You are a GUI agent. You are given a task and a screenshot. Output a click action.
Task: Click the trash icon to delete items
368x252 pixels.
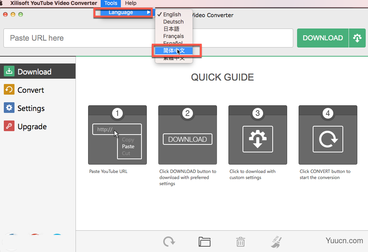click(x=240, y=242)
